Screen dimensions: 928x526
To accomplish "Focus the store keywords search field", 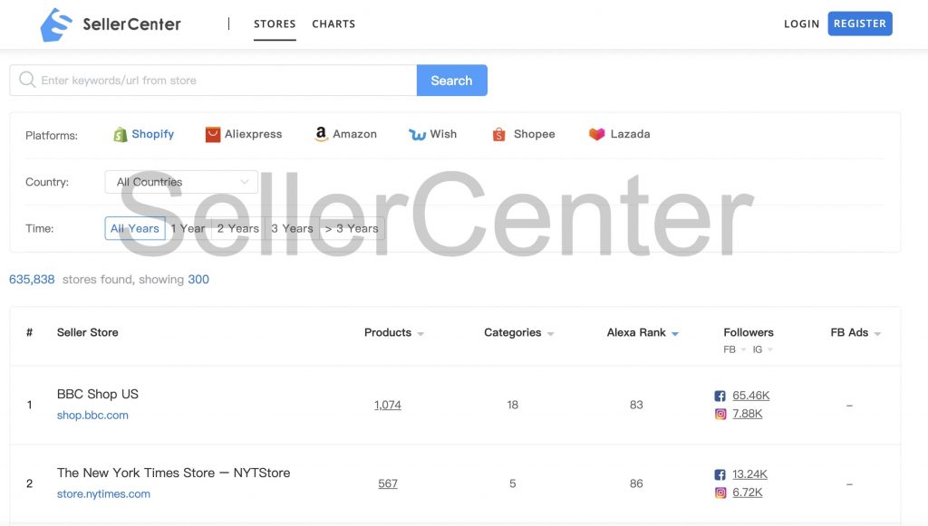I will click(x=213, y=81).
